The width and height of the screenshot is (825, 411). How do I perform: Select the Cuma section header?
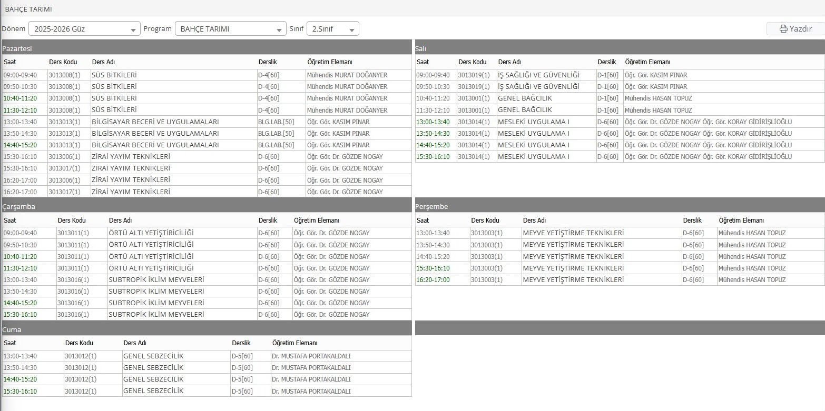[x=207, y=329]
